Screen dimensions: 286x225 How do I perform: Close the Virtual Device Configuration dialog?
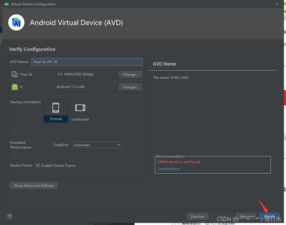pos(277,4)
